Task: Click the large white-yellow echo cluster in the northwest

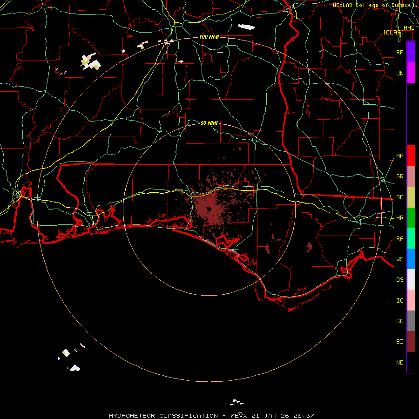Action: pyautogui.click(x=90, y=62)
